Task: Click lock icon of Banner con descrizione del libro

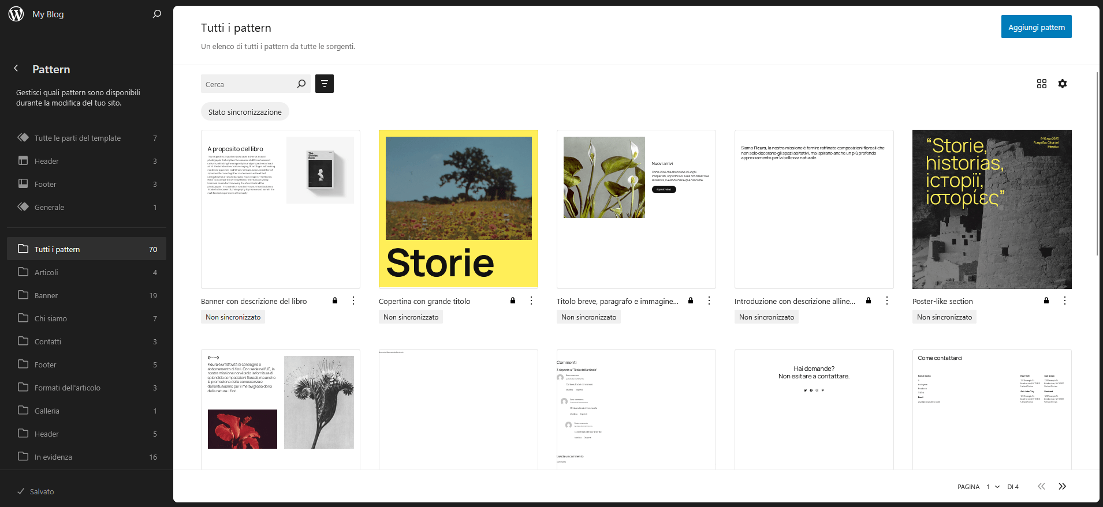Action: [x=335, y=301]
